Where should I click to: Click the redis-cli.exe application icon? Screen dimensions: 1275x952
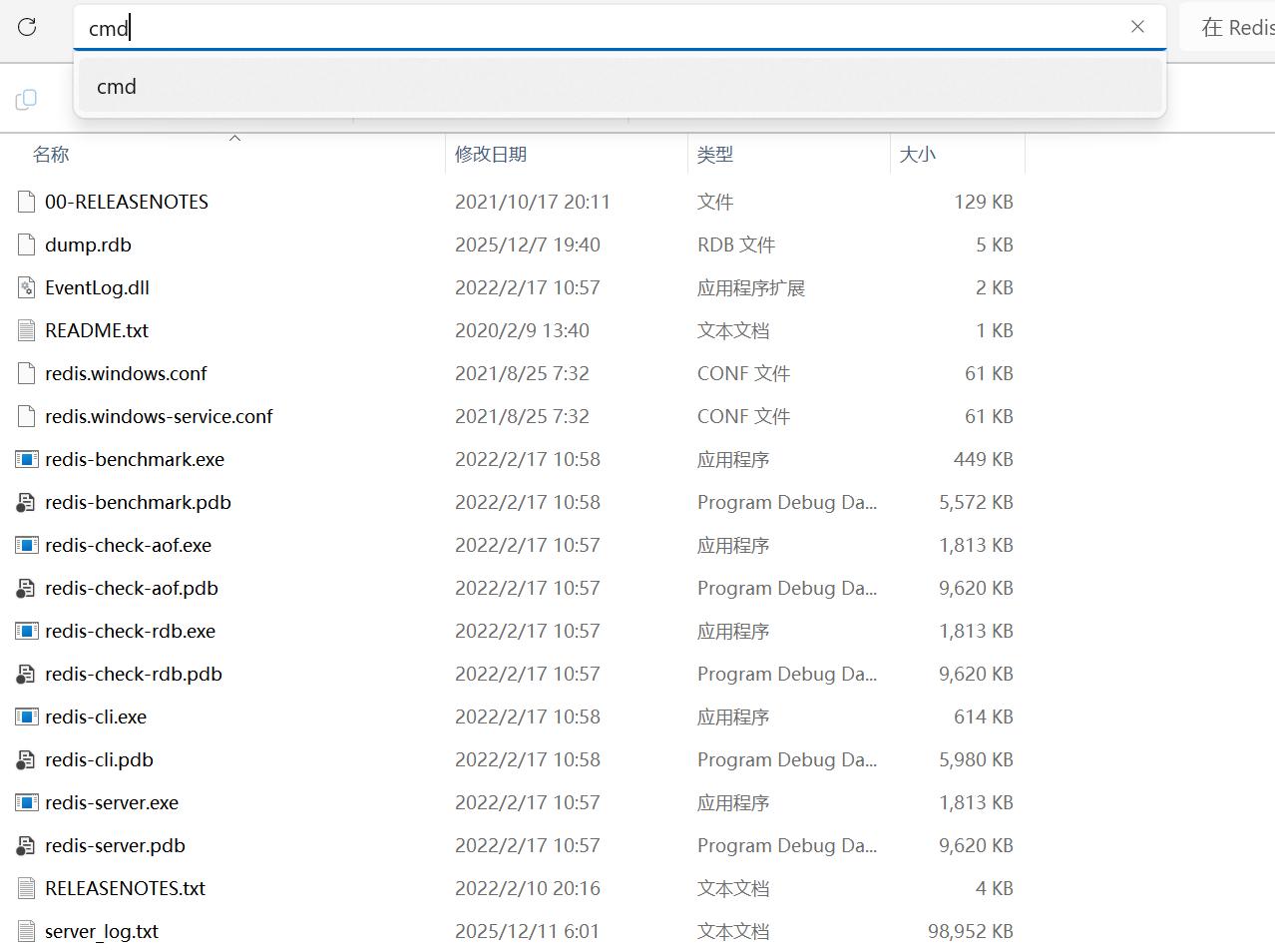(27, 716)
